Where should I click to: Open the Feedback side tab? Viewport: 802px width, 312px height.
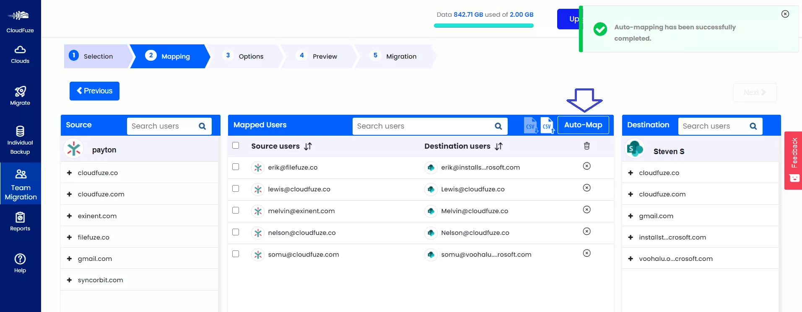(793, 160)
